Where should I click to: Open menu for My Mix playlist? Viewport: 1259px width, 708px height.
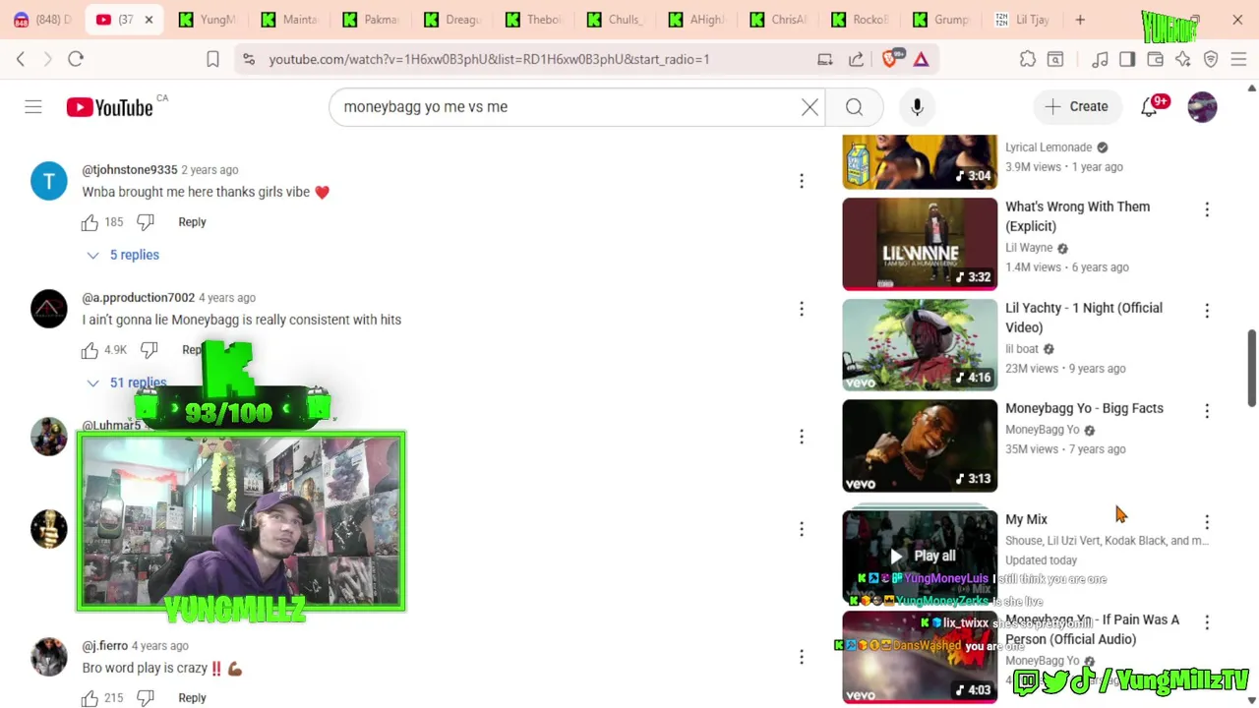[x=1207, y=522]
